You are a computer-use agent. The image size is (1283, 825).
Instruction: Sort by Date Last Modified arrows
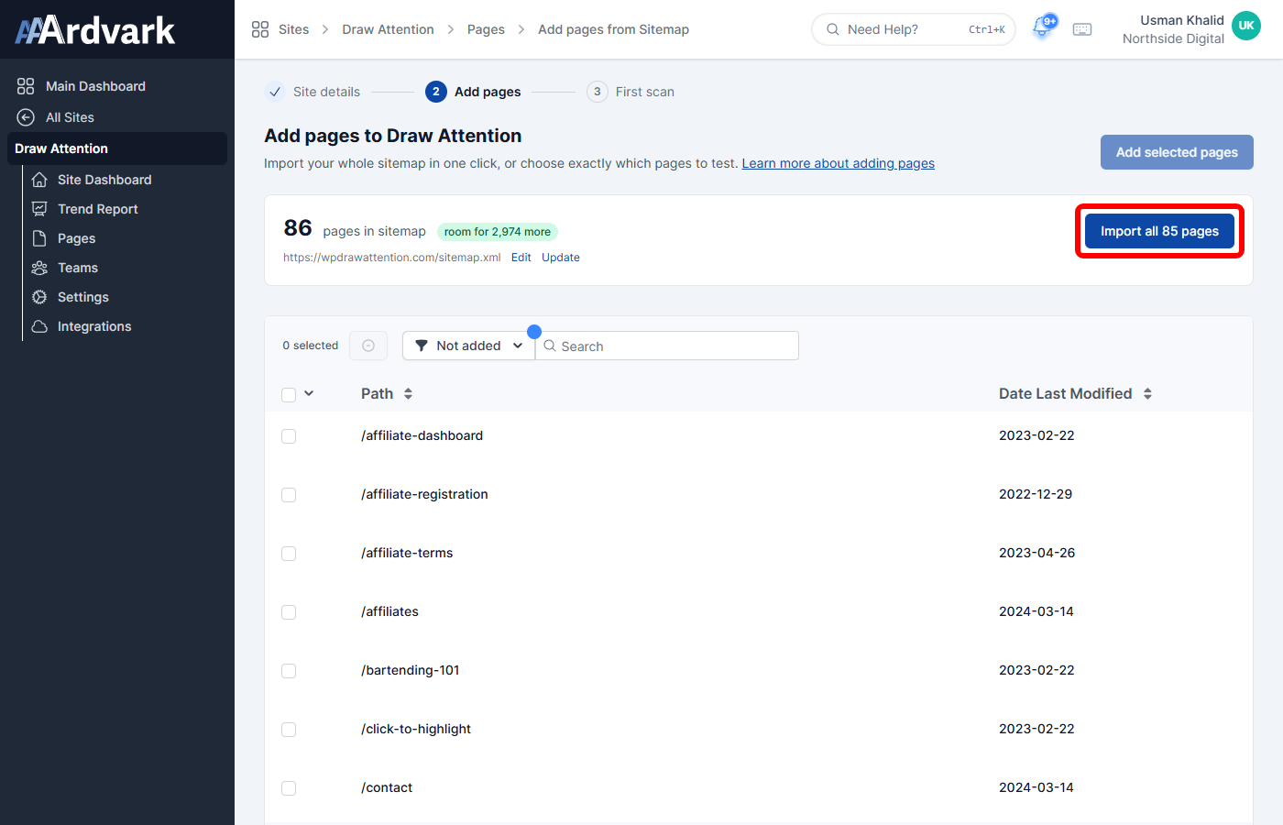coord(1147,393)
